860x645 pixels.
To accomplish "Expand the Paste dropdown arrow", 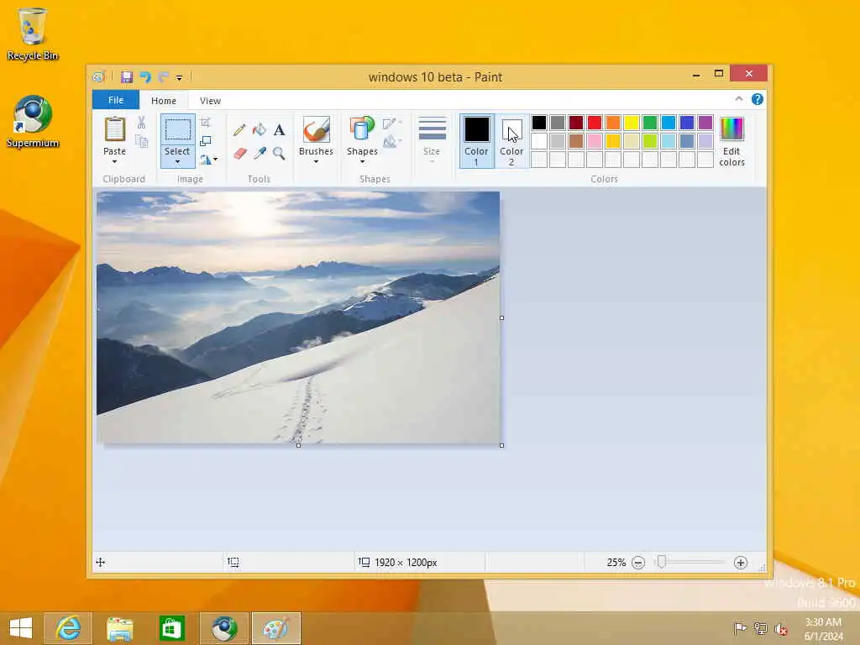I will (x=114, y=161).
